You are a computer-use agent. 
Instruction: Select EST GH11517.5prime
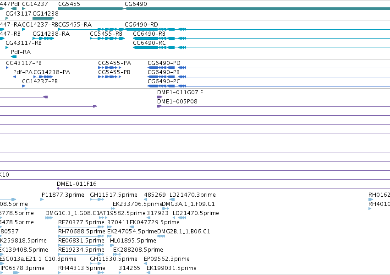click(x=114, y=195)
